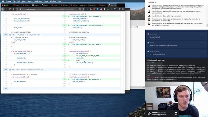Click the red extension icon in toolbar

tap(94, 9)
